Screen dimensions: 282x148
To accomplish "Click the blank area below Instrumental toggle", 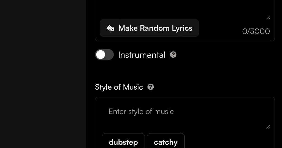I will pyautogui.click(x=185, y=71).
